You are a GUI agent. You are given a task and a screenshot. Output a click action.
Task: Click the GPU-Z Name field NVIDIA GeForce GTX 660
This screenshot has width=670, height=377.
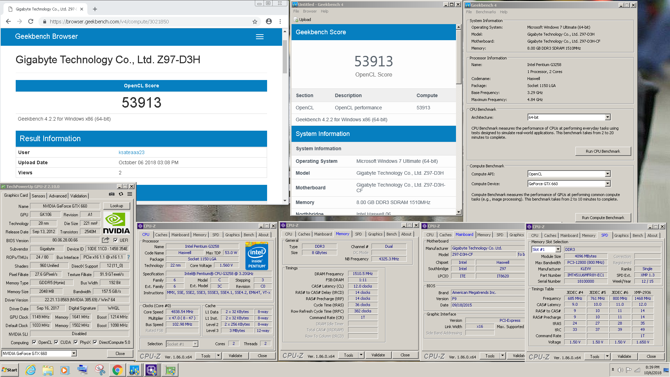65,206
